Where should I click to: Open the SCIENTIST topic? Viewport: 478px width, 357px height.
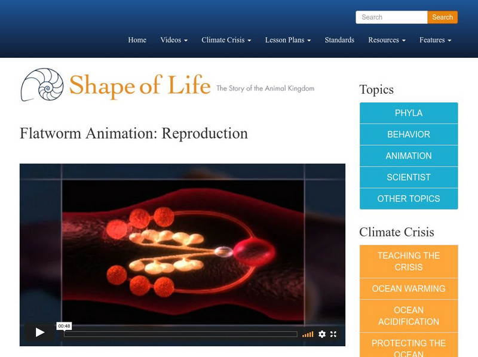pos(409,177)
